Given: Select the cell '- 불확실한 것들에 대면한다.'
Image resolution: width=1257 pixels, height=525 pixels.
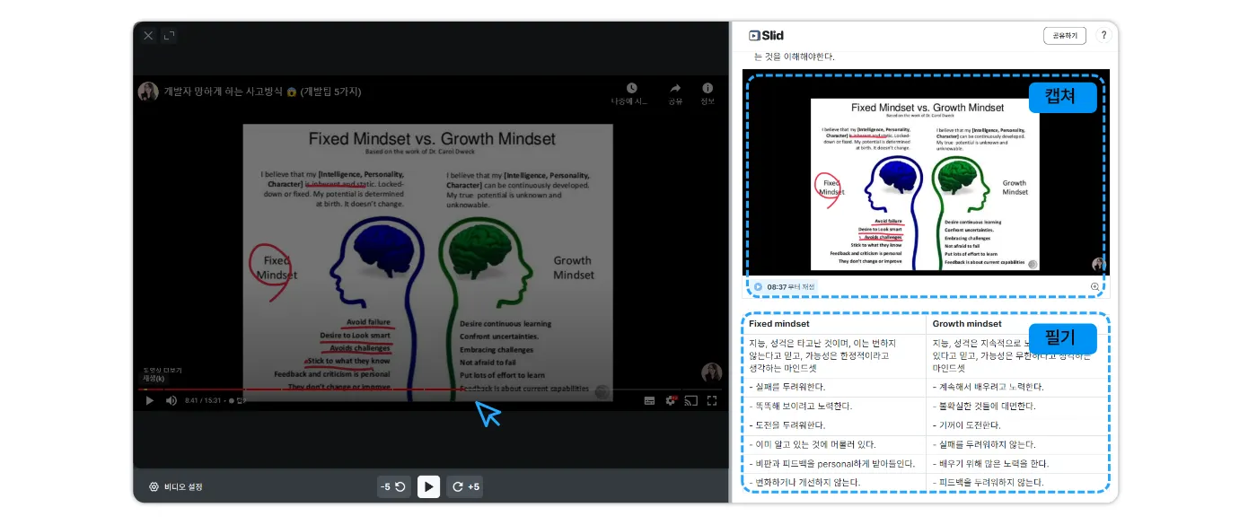Looking at the screenshot, I should pos(1018,406).
